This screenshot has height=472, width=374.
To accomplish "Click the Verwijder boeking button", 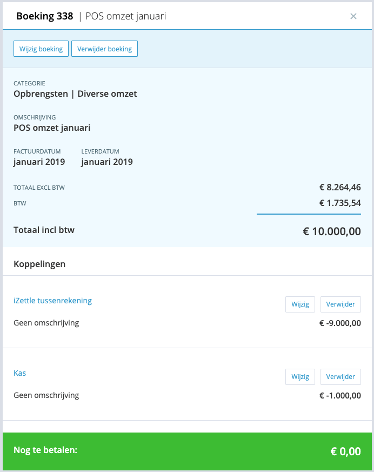I will click(x=104, y=49).
